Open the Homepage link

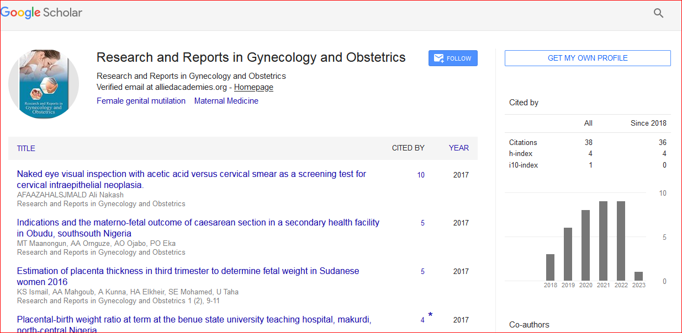pyautogui.click(x=253, y=87)
